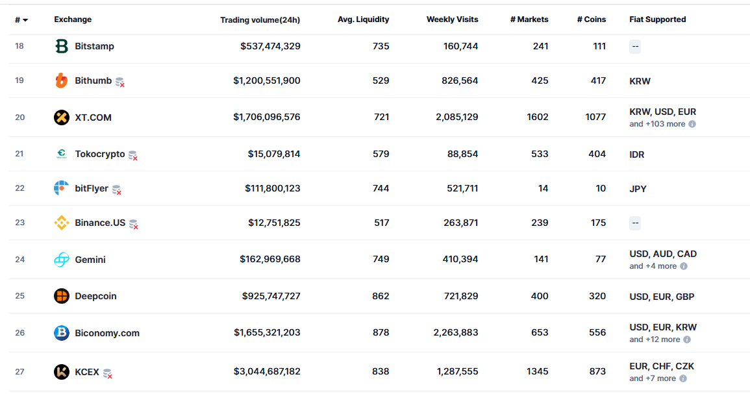
Task: Click the no-reserves badge beside Bithumb
Action: click(x=120, y=82)
